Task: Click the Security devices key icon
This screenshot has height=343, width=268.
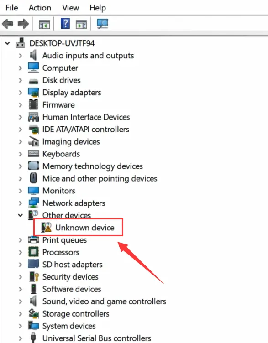Action: coord(34,277)
